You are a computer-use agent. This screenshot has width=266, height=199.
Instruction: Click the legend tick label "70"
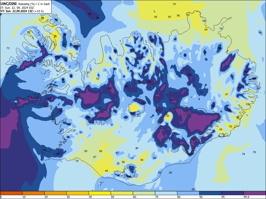point(157,197)
